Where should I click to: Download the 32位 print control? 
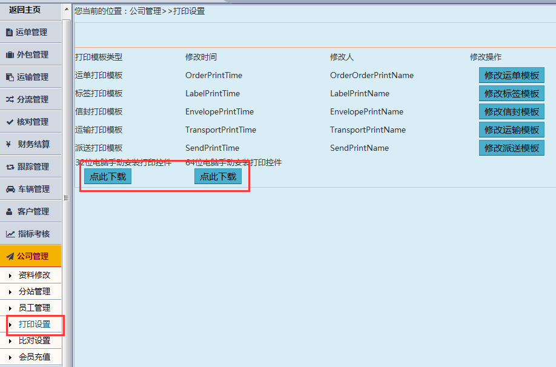(108, 177)
